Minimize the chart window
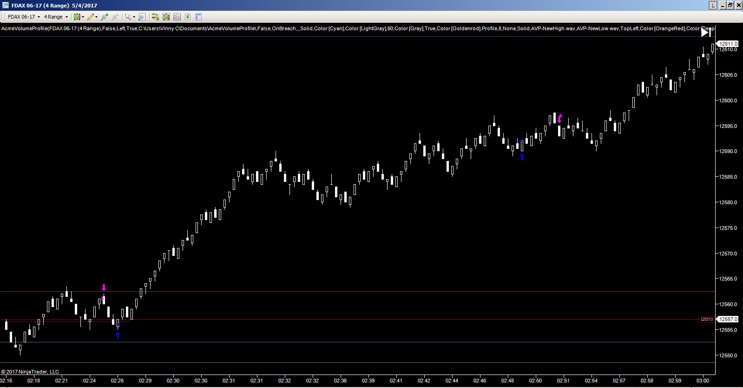The image size is (743, 388). click(x=723, y=5)
